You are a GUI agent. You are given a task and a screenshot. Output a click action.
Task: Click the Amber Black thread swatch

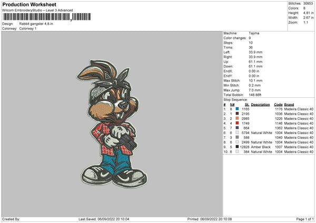(237, 147)
